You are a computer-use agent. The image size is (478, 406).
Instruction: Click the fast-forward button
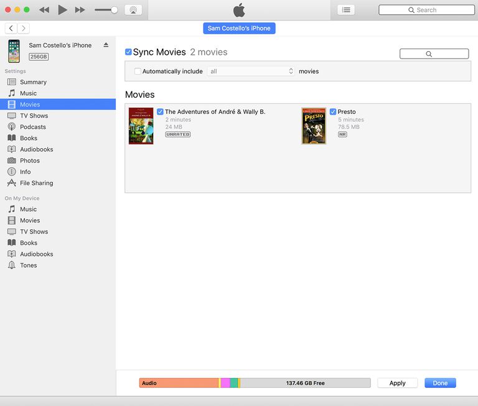pos(80,10)
